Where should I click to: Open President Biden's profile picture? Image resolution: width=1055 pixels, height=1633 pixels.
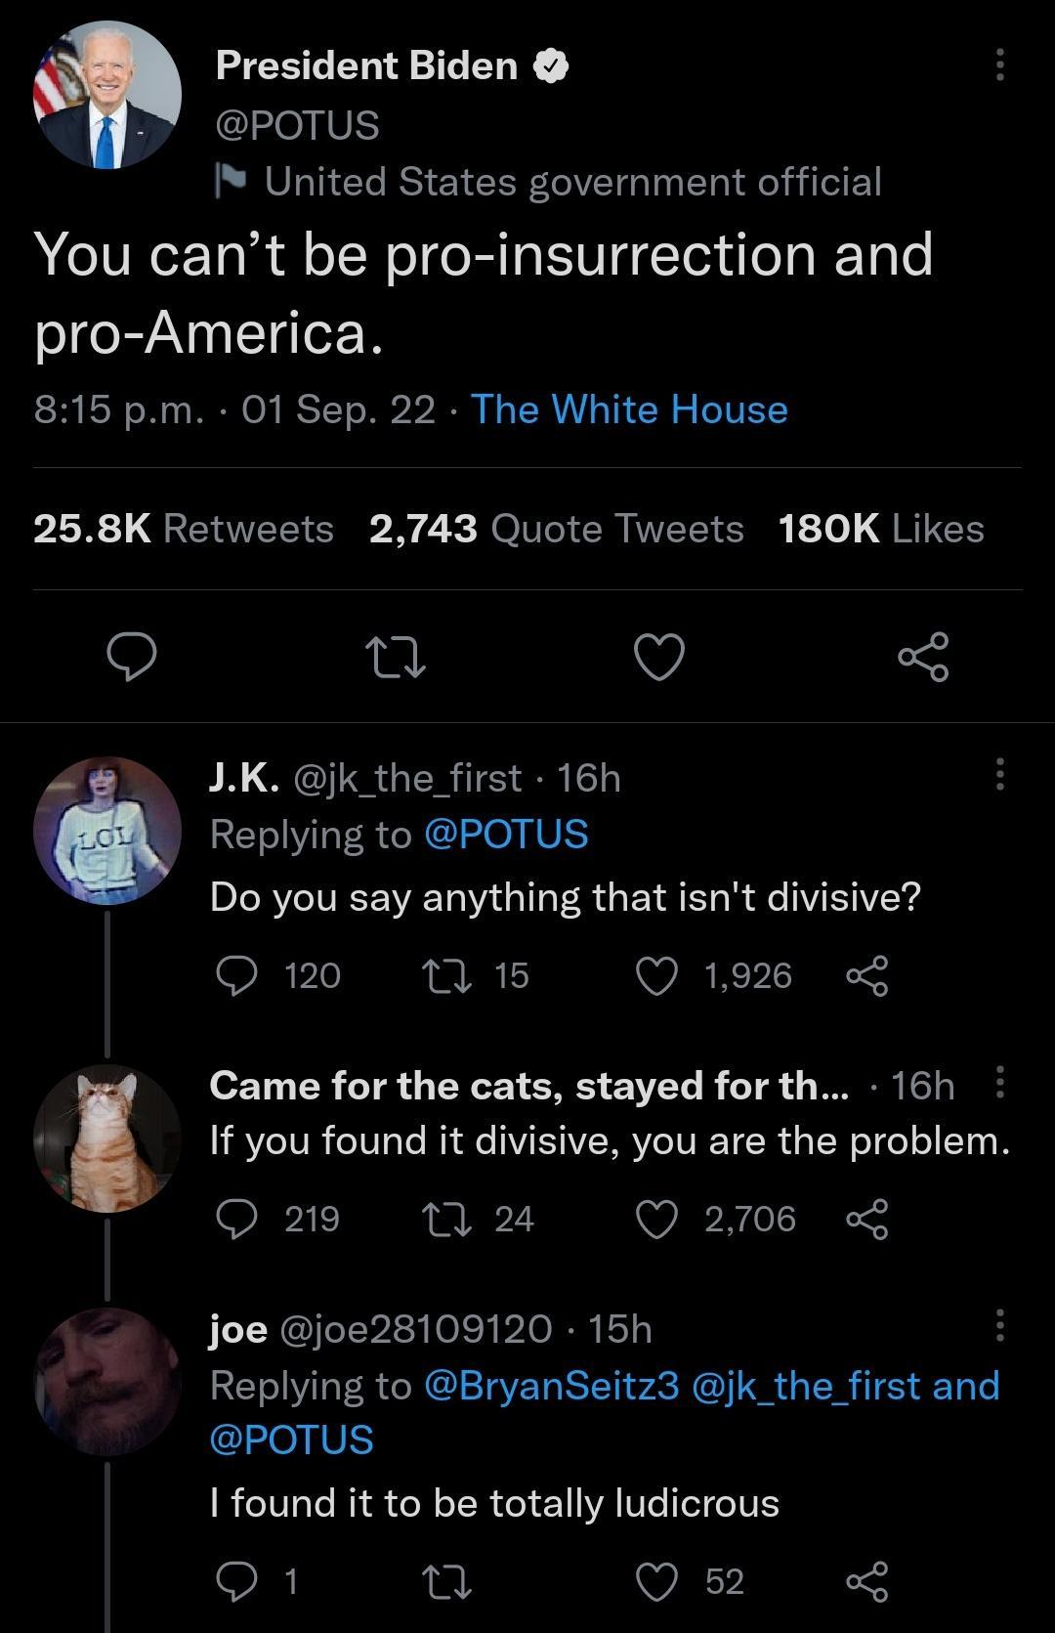tap(107, 95)
